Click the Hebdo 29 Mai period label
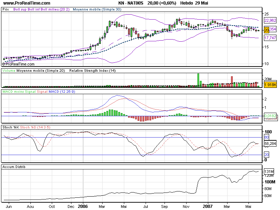This screenshot has height=210, width=280. click(x=194, y=3)
